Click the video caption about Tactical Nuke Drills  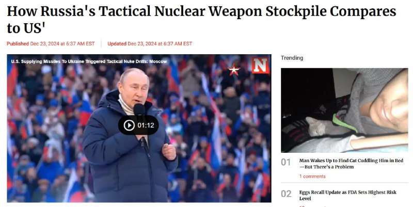click(89, 61)
